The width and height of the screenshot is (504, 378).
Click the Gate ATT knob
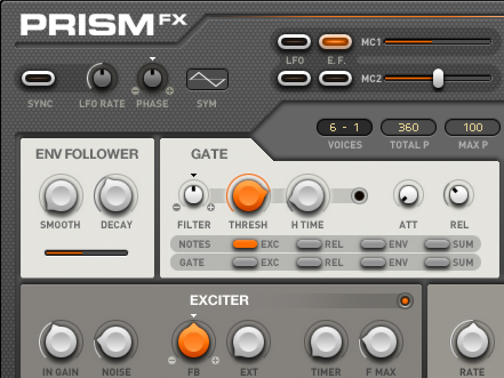pos(409,195)
